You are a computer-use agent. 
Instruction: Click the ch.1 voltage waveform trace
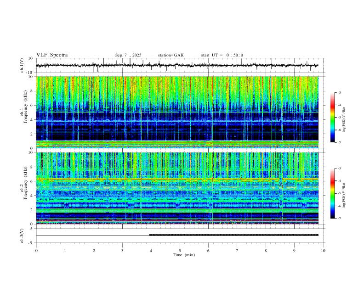pyautogui.click(x=177, y=65)
